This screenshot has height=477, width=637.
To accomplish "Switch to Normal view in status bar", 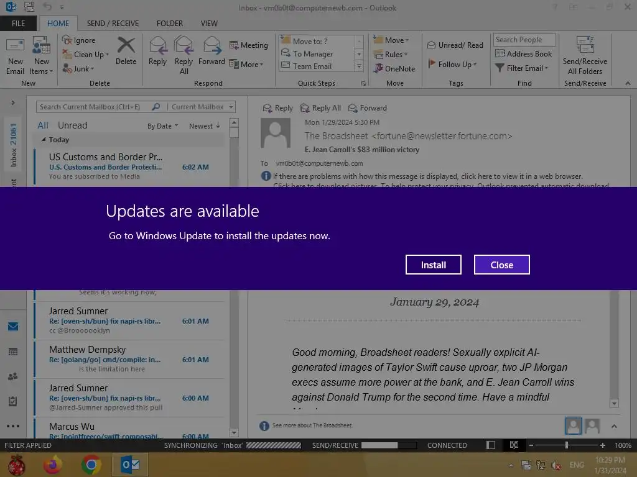I will [491, 445].
